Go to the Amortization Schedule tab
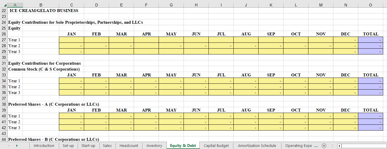The image size is (387, 149). 257,146
